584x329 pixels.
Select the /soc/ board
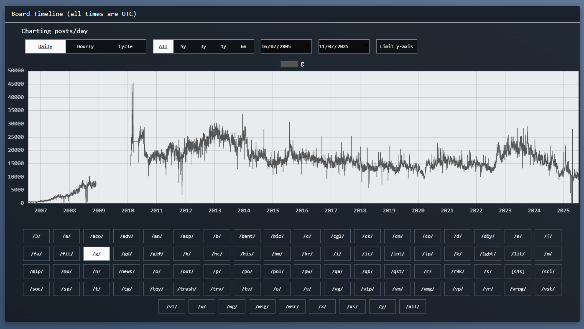point(36,289)
